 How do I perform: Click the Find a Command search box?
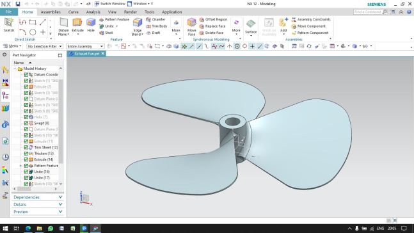coord(367,12)
